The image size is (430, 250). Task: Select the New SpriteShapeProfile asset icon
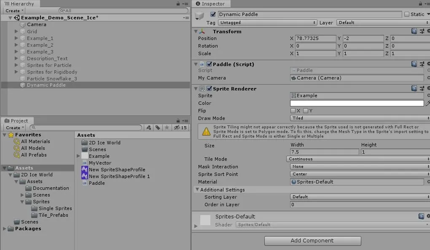84,170
